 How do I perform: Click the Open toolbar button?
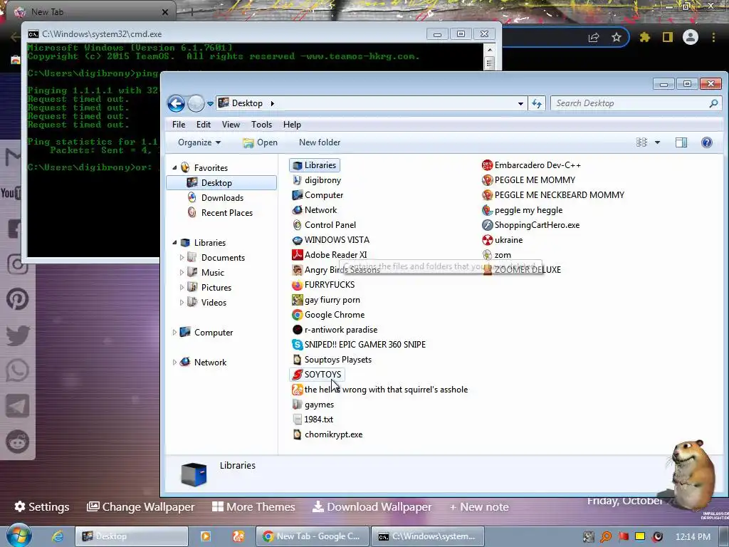click(x=261, y=142)
